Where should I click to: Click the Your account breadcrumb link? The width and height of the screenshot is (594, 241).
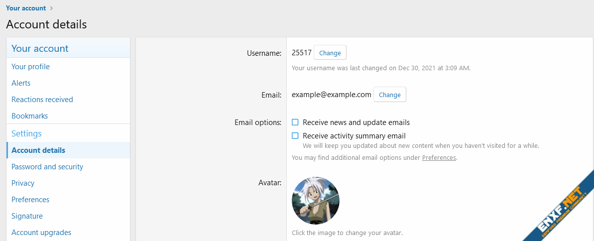(25, 8)
